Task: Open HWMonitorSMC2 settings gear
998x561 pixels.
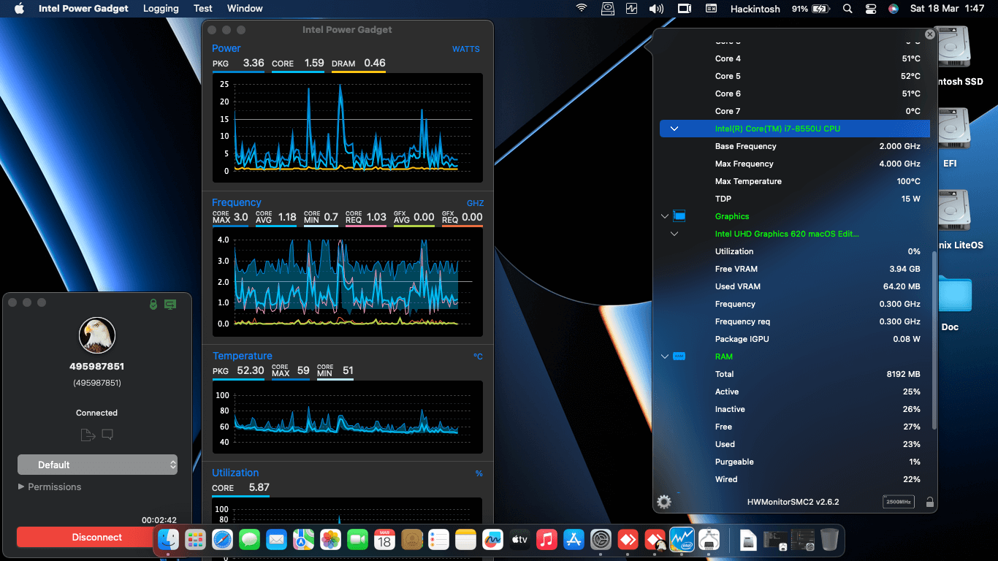Action: pos(663,502)
